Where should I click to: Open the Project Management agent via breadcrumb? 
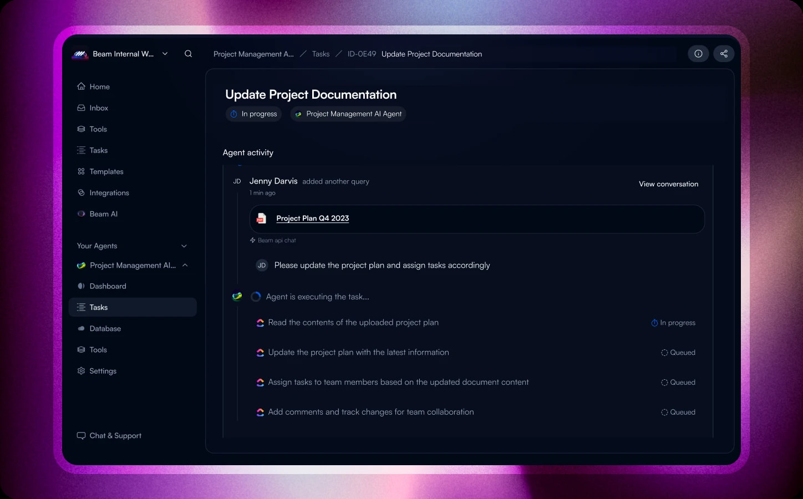pos(253,54)
